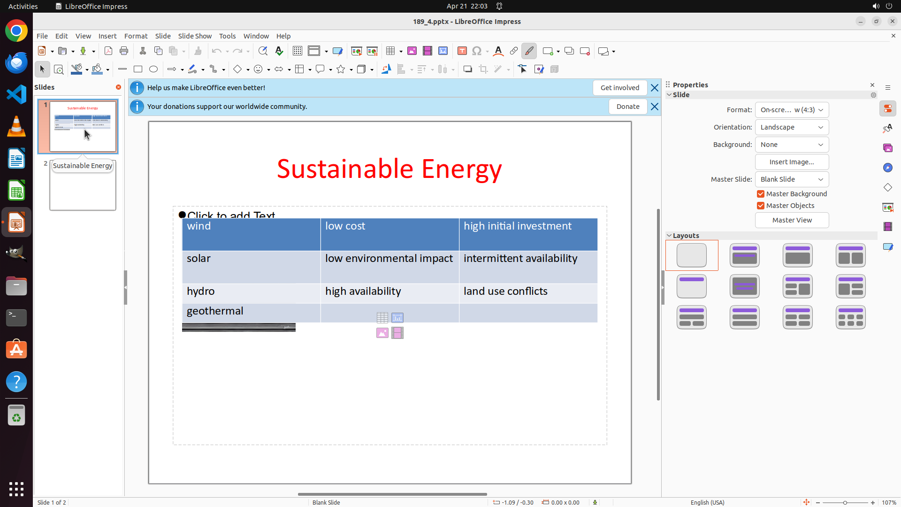This screenshot has height=507, width=901.
Task: Select slide 2 thumbnail in Slides panel
Action: click(x=83, y=190)
